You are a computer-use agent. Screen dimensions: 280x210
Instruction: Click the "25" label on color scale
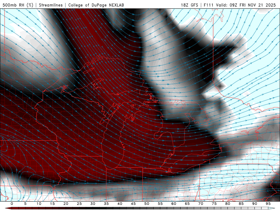tap(79, 204)
